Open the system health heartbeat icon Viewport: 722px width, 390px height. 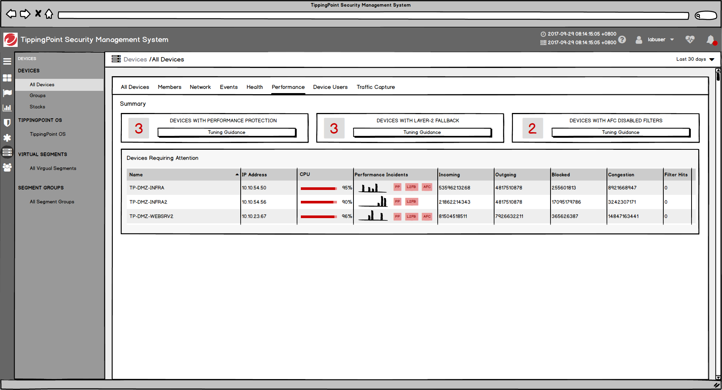pyautogui.click(x=690, y=39)
